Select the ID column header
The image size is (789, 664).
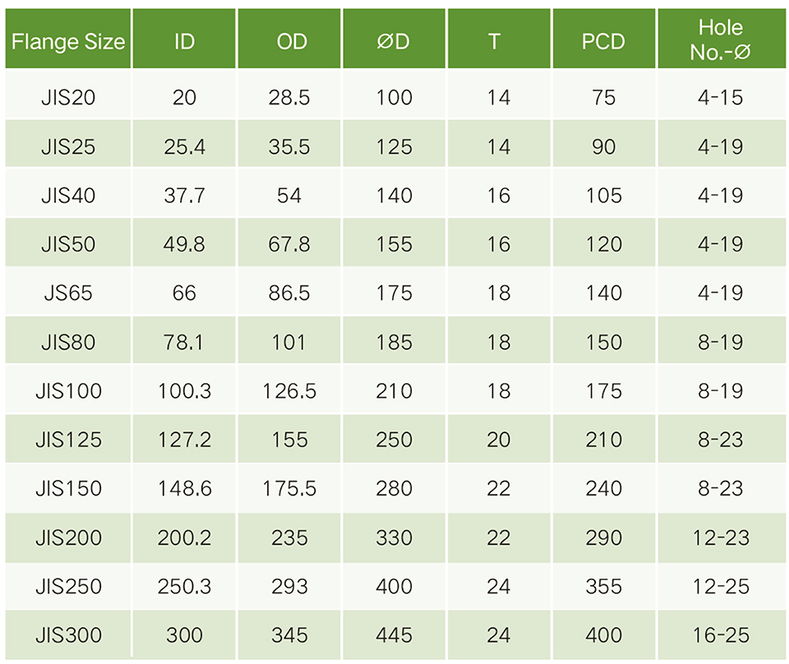pyautogui.click(x=185, y=41)
